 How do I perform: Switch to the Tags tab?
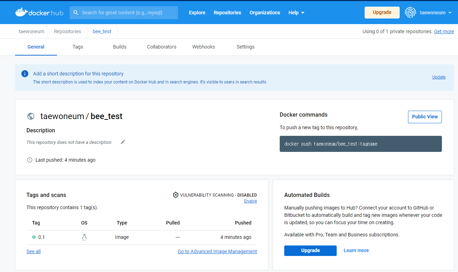coord(78,47)
